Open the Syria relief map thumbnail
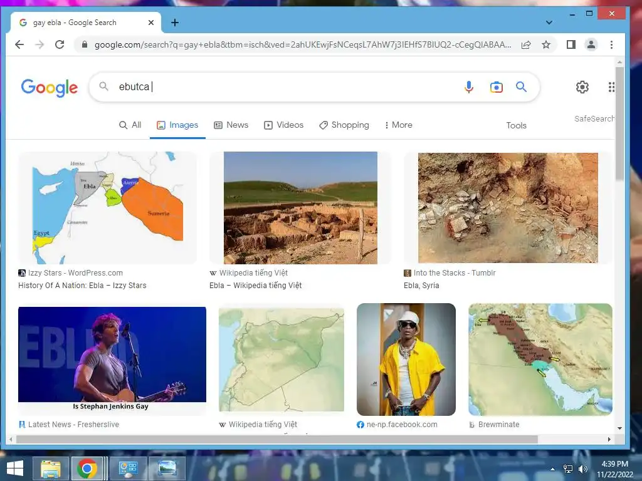 [x=282, y=360]
